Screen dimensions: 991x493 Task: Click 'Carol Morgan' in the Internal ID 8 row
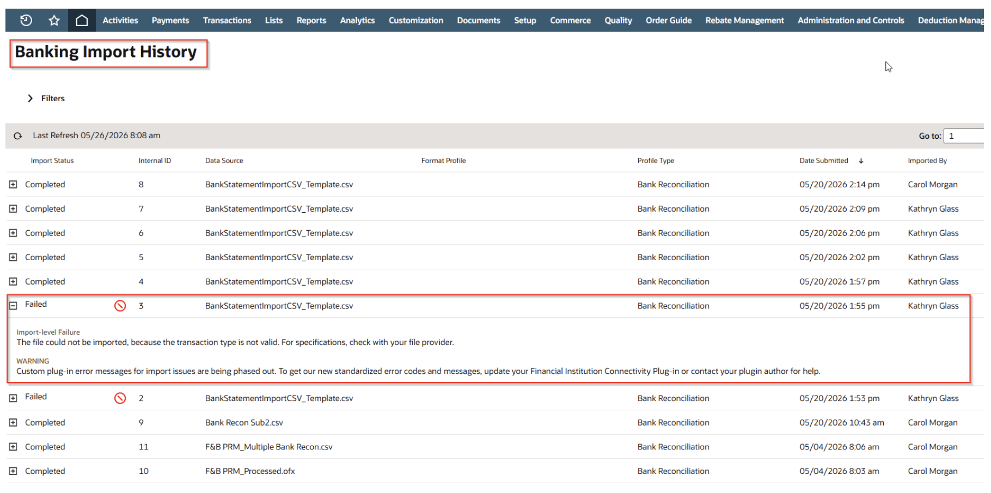tap(933, 185)
